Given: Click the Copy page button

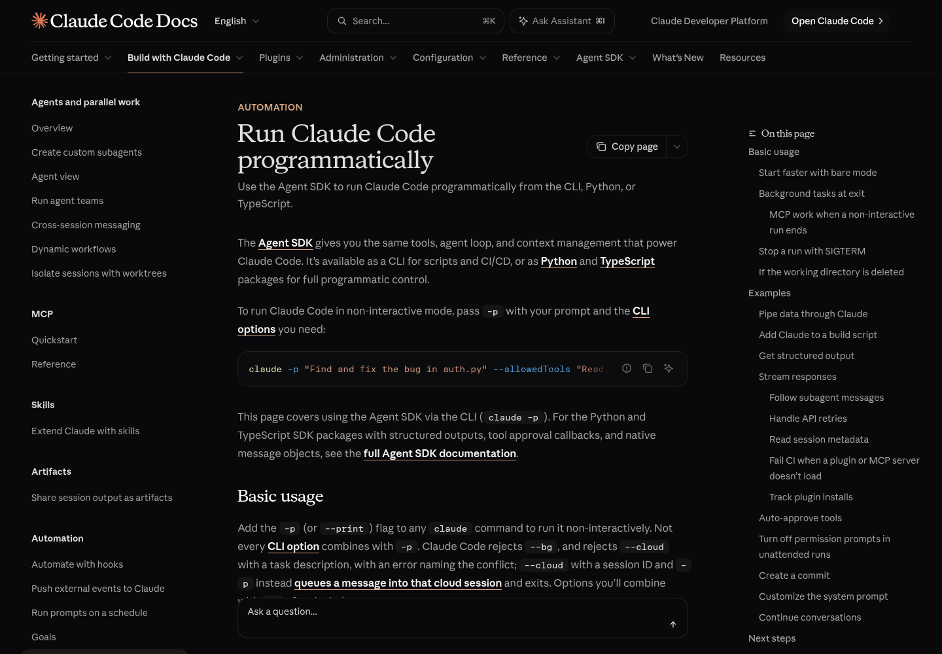Looking at the screenshot, I should point(627,146).
